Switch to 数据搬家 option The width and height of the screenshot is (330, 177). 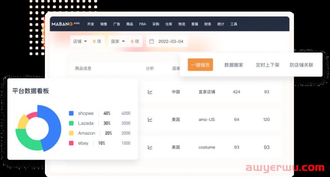[234, 65]
